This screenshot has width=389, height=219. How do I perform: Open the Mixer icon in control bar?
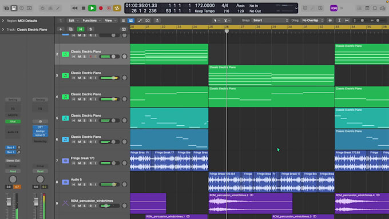(50, 8)
